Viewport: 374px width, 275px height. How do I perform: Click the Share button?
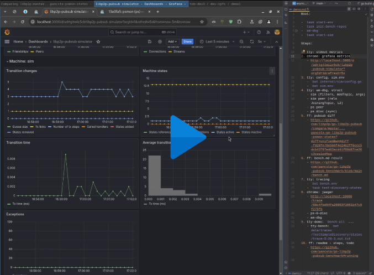point(188,41)
